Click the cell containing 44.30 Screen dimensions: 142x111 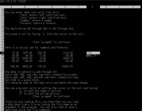click(29, 56)
